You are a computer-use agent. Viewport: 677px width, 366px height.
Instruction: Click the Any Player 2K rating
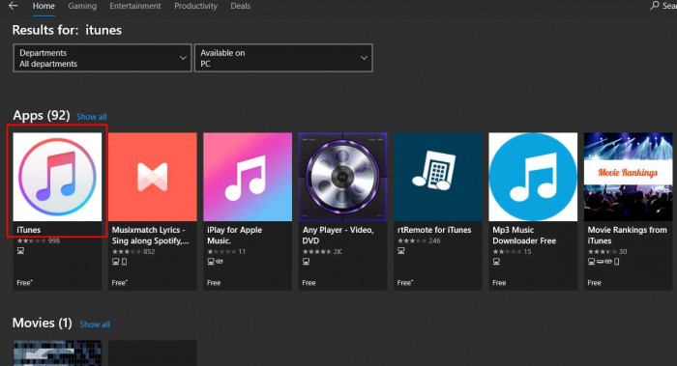point(322,252)
